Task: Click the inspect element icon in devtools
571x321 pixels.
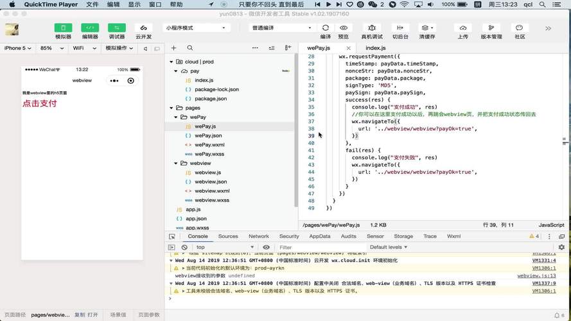Action: [172, 236]
